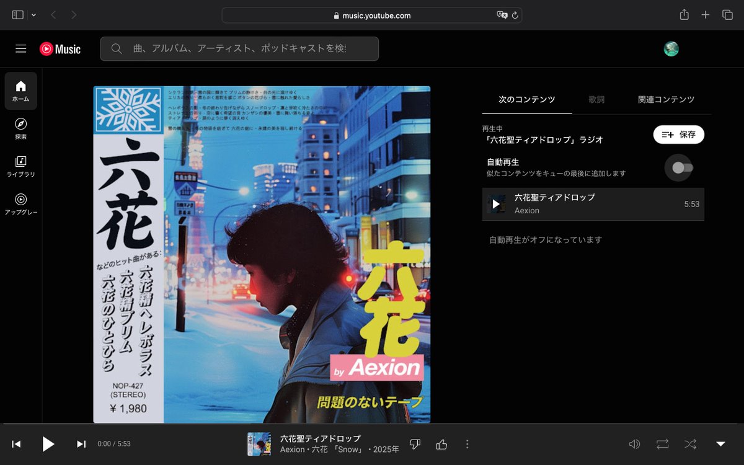Click 5:53 duration in queue row
The height and width of the screenshot is (465, 744).
(x=691, y=204)
